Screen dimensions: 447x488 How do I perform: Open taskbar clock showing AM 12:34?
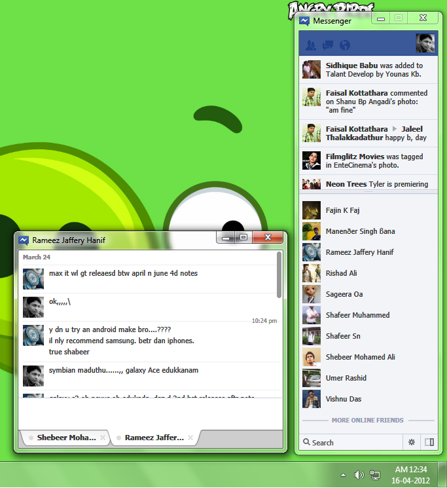(411, 475)
